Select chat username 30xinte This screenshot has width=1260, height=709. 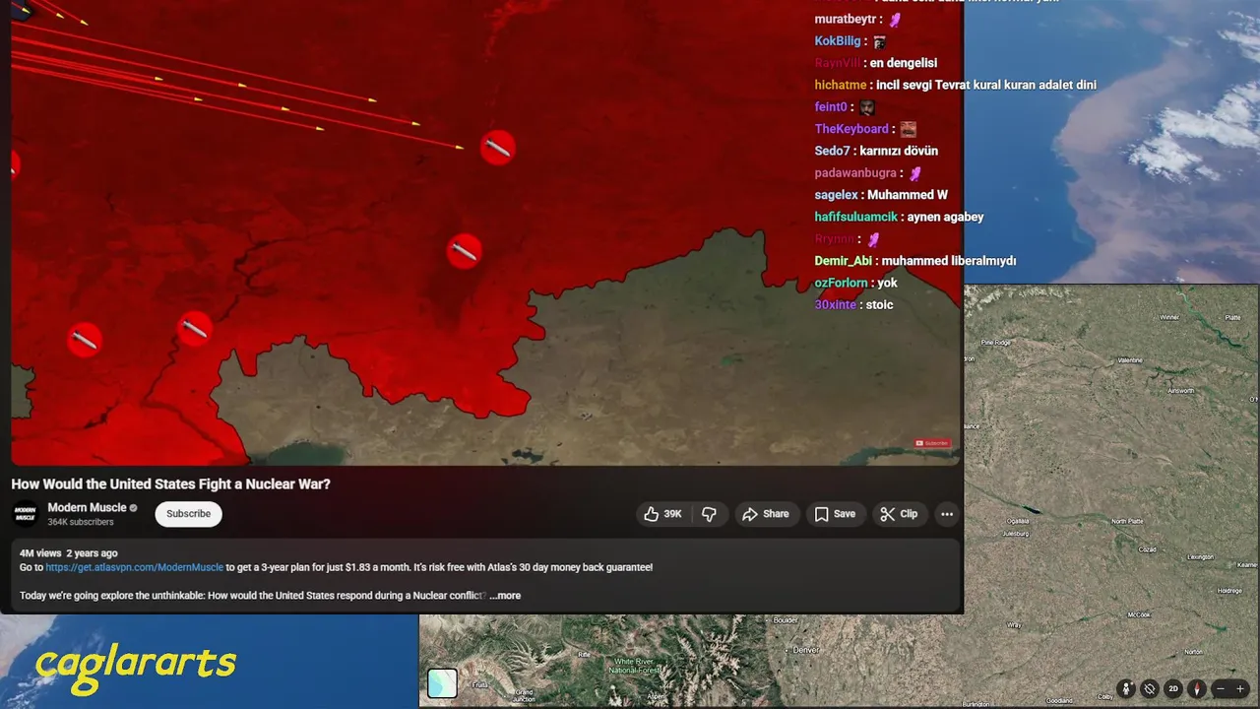click(x=836, y=305)
